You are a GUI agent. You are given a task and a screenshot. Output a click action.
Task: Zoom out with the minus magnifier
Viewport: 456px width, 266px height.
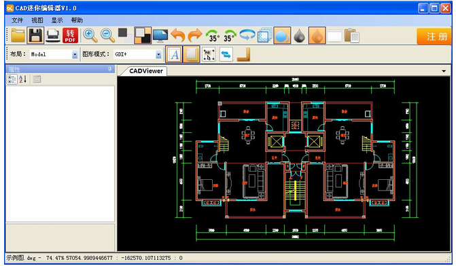[108, 35]
